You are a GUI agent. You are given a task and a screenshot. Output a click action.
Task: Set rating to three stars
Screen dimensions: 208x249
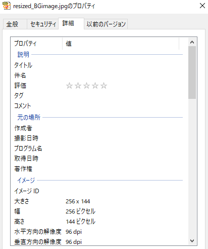click(x=86, y=86)
